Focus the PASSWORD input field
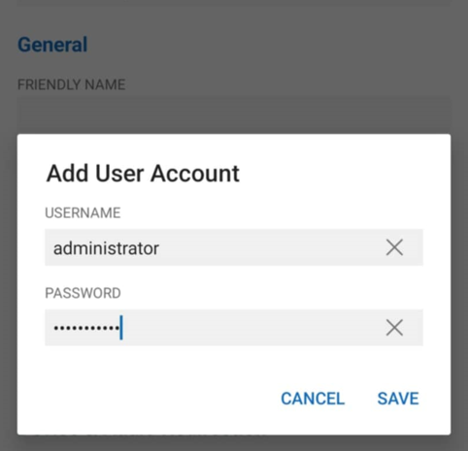Viewport: 468px width, 451px height. click(x=234, y=328)
